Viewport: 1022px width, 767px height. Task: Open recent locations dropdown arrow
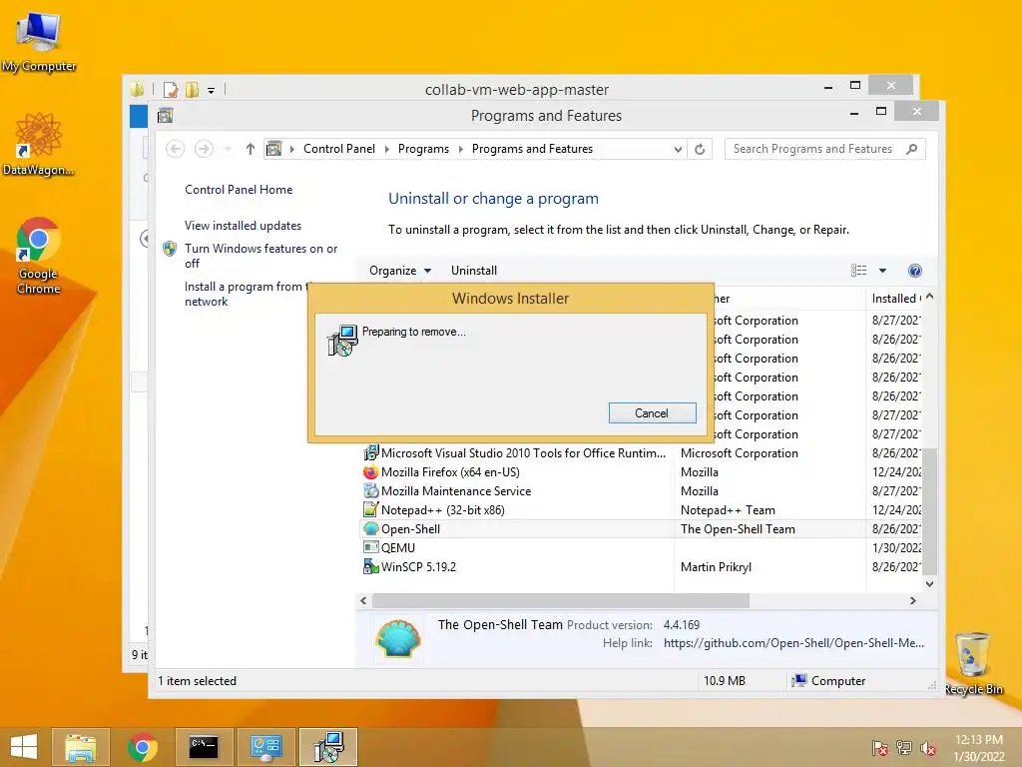(x=228, y=149)
